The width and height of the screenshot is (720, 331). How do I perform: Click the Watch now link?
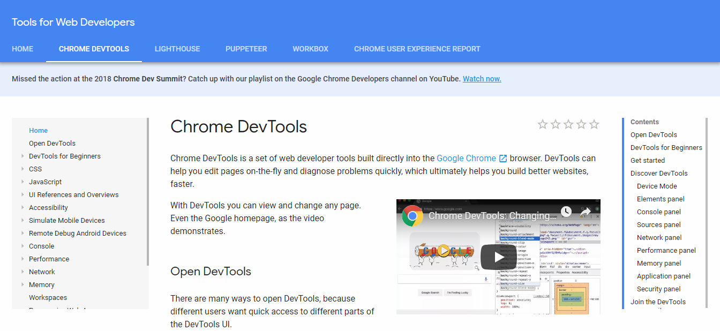[482, 79]
